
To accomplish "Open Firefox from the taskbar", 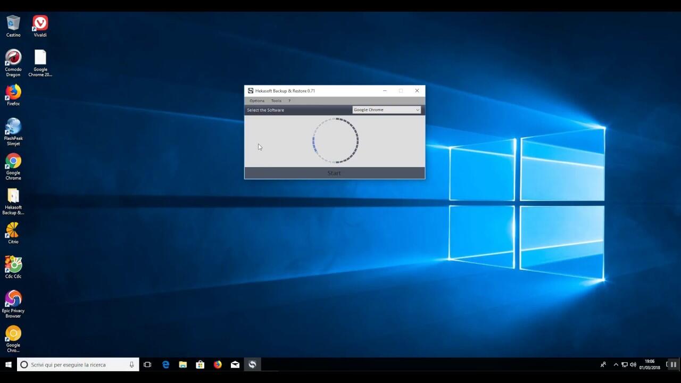I will [218, 364].
